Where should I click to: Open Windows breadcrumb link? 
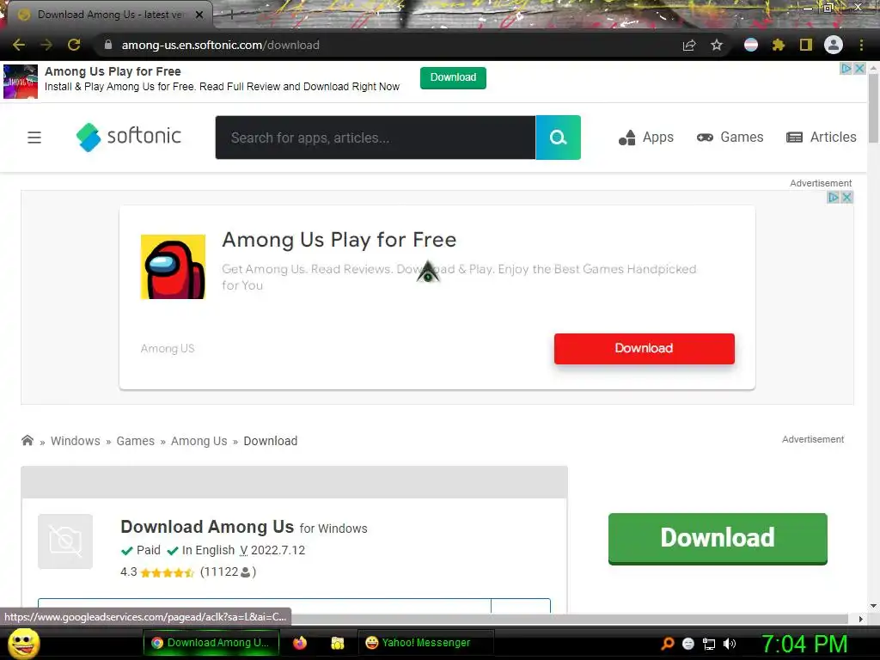tap(76, 441)
